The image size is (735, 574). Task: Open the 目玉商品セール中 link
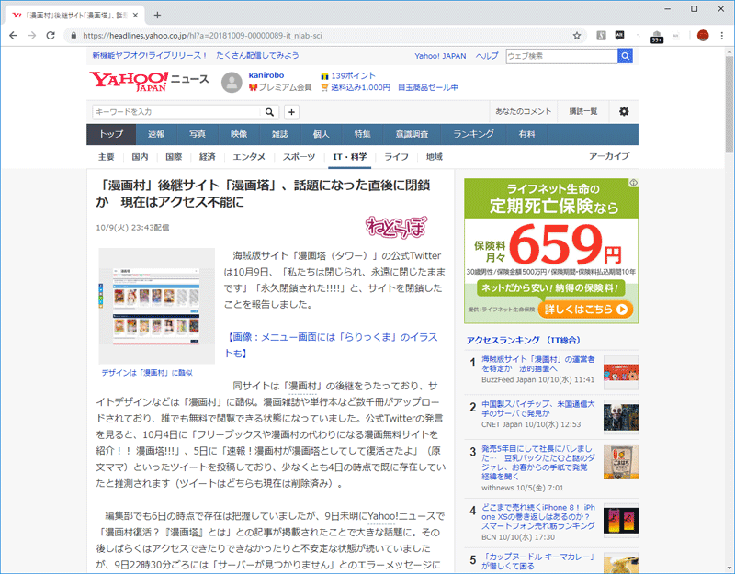tap(428, 87)
